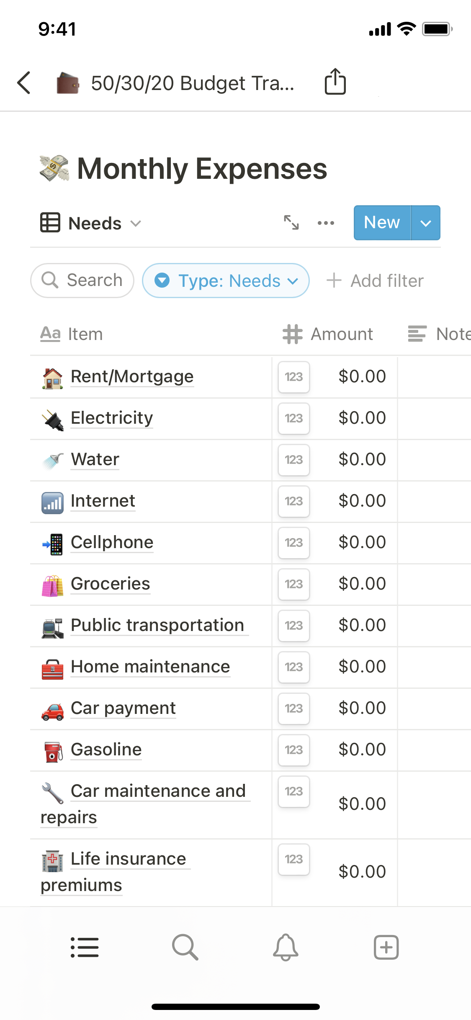
Task: Tap the new page plus icon bottom right
Action: pos(386,947)
